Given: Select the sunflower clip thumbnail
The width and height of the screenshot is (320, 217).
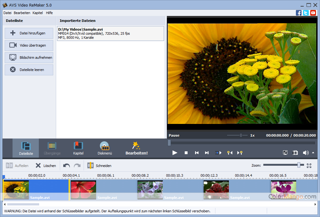Looking at the screenshot, I should 16,190.
